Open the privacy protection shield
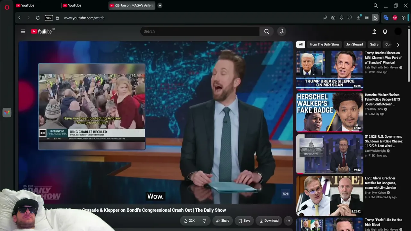 click(342, 18)
